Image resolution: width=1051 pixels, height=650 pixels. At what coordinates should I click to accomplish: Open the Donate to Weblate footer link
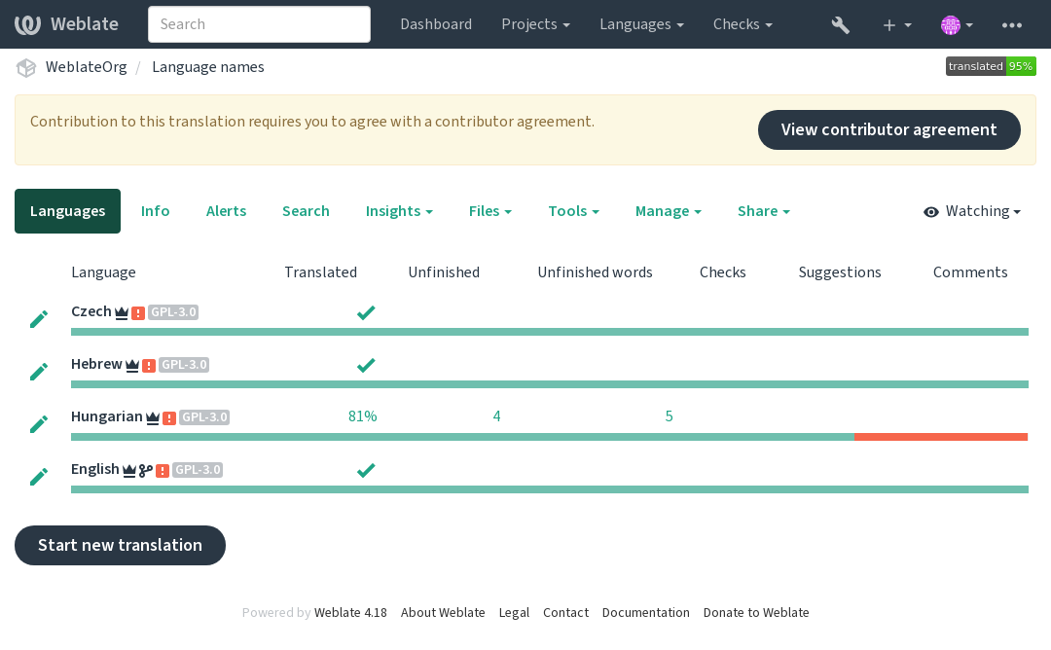[756, 612]
